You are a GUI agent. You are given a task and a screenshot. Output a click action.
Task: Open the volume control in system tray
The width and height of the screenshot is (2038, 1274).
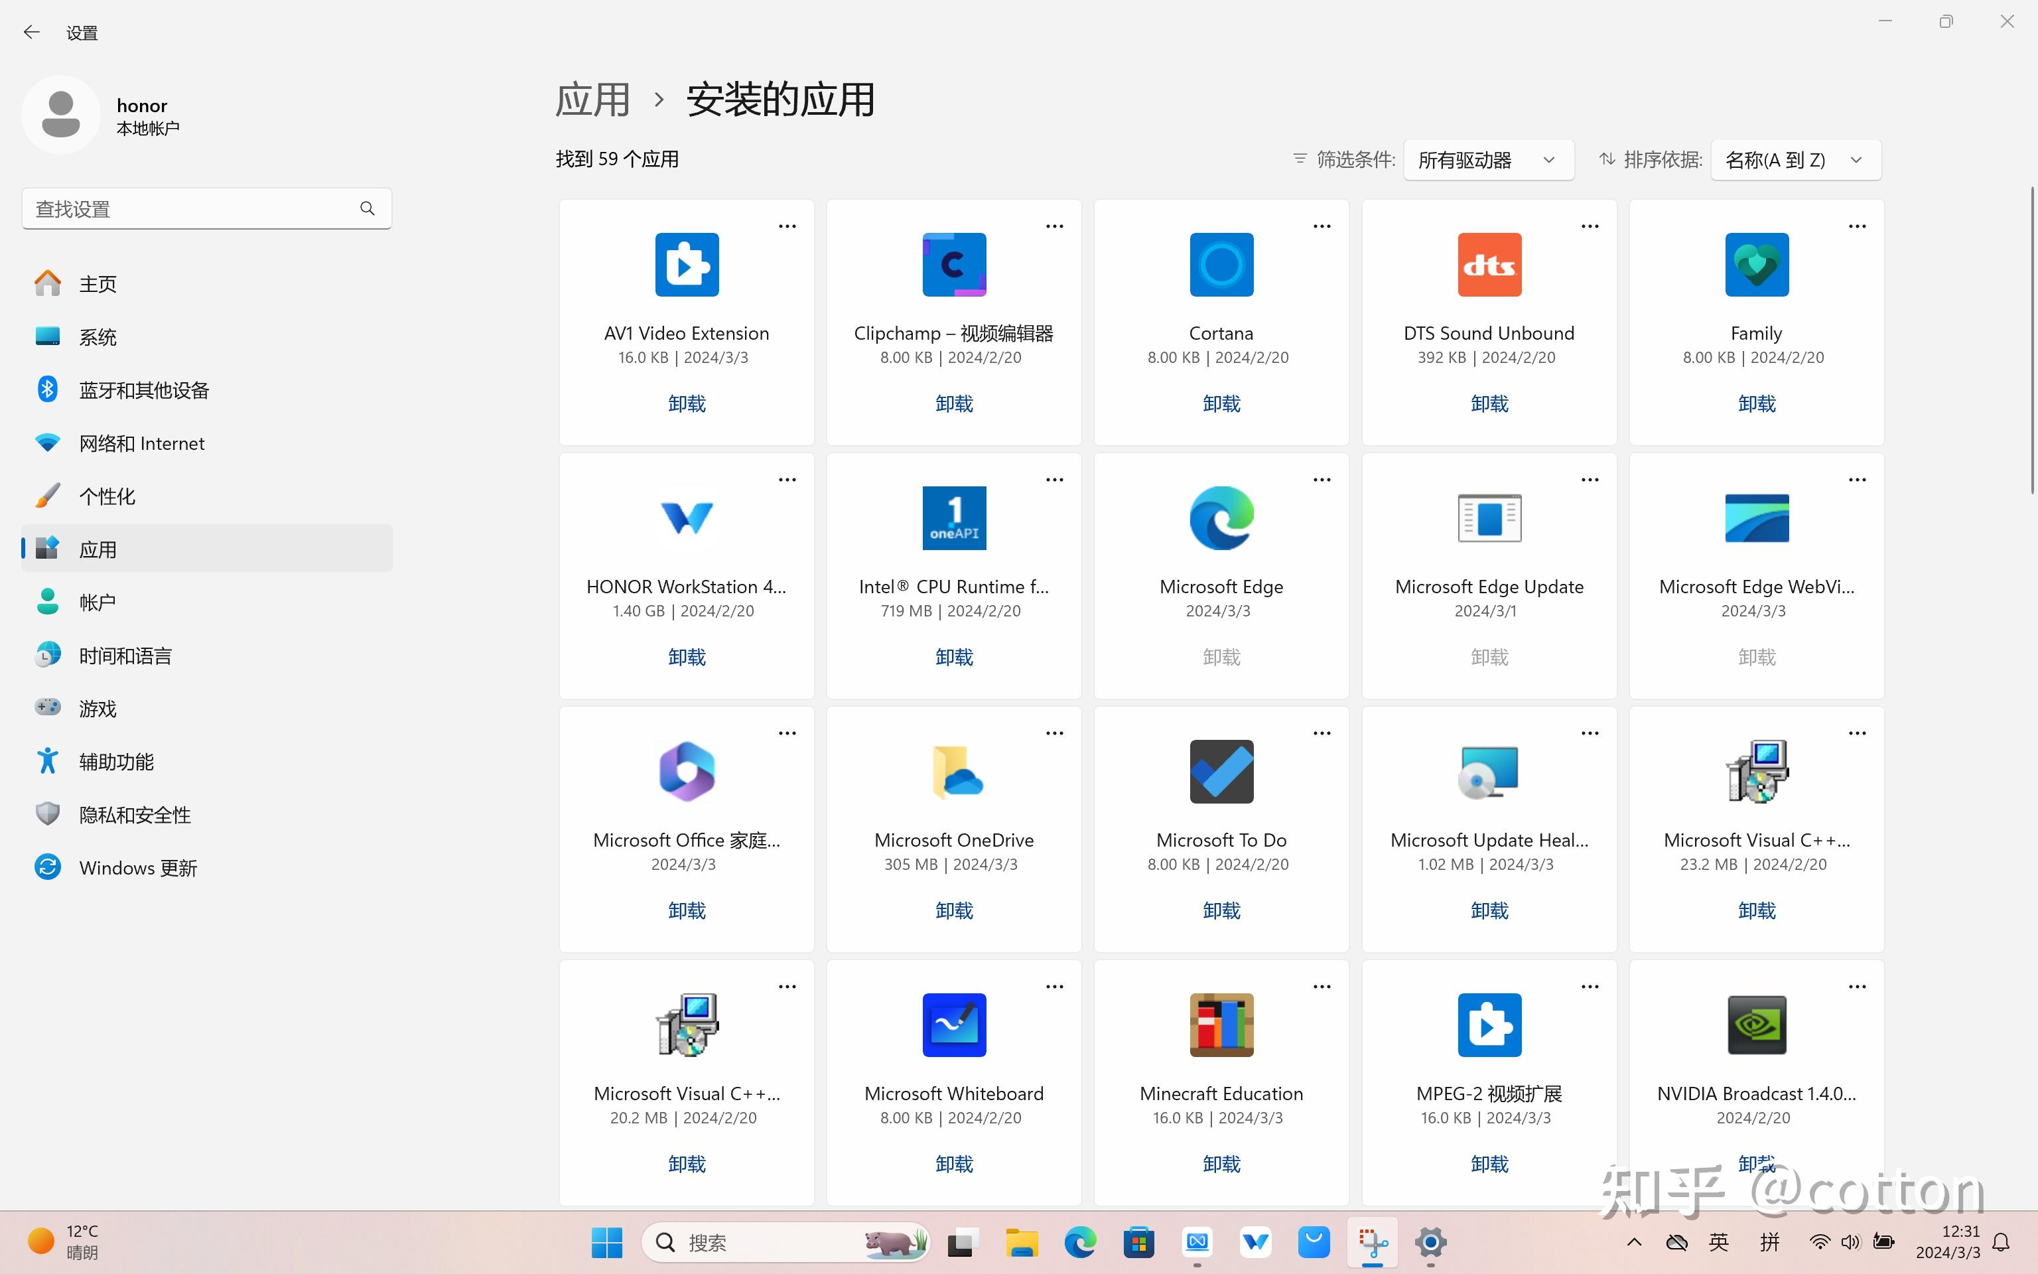1850,1242
